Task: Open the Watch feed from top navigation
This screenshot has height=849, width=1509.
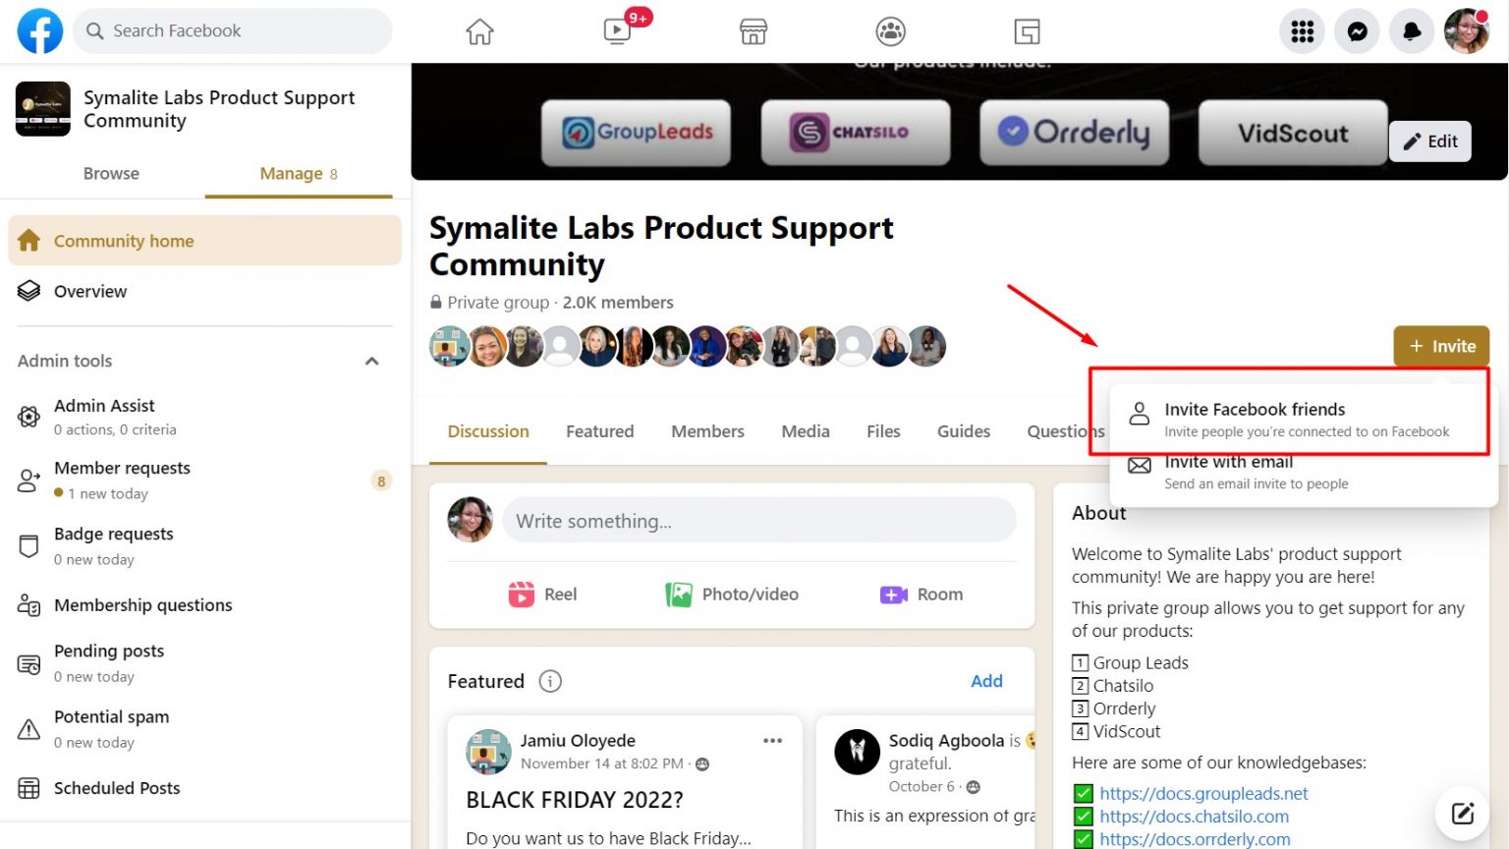Action: pyautogui.click(x=615, y=30)
